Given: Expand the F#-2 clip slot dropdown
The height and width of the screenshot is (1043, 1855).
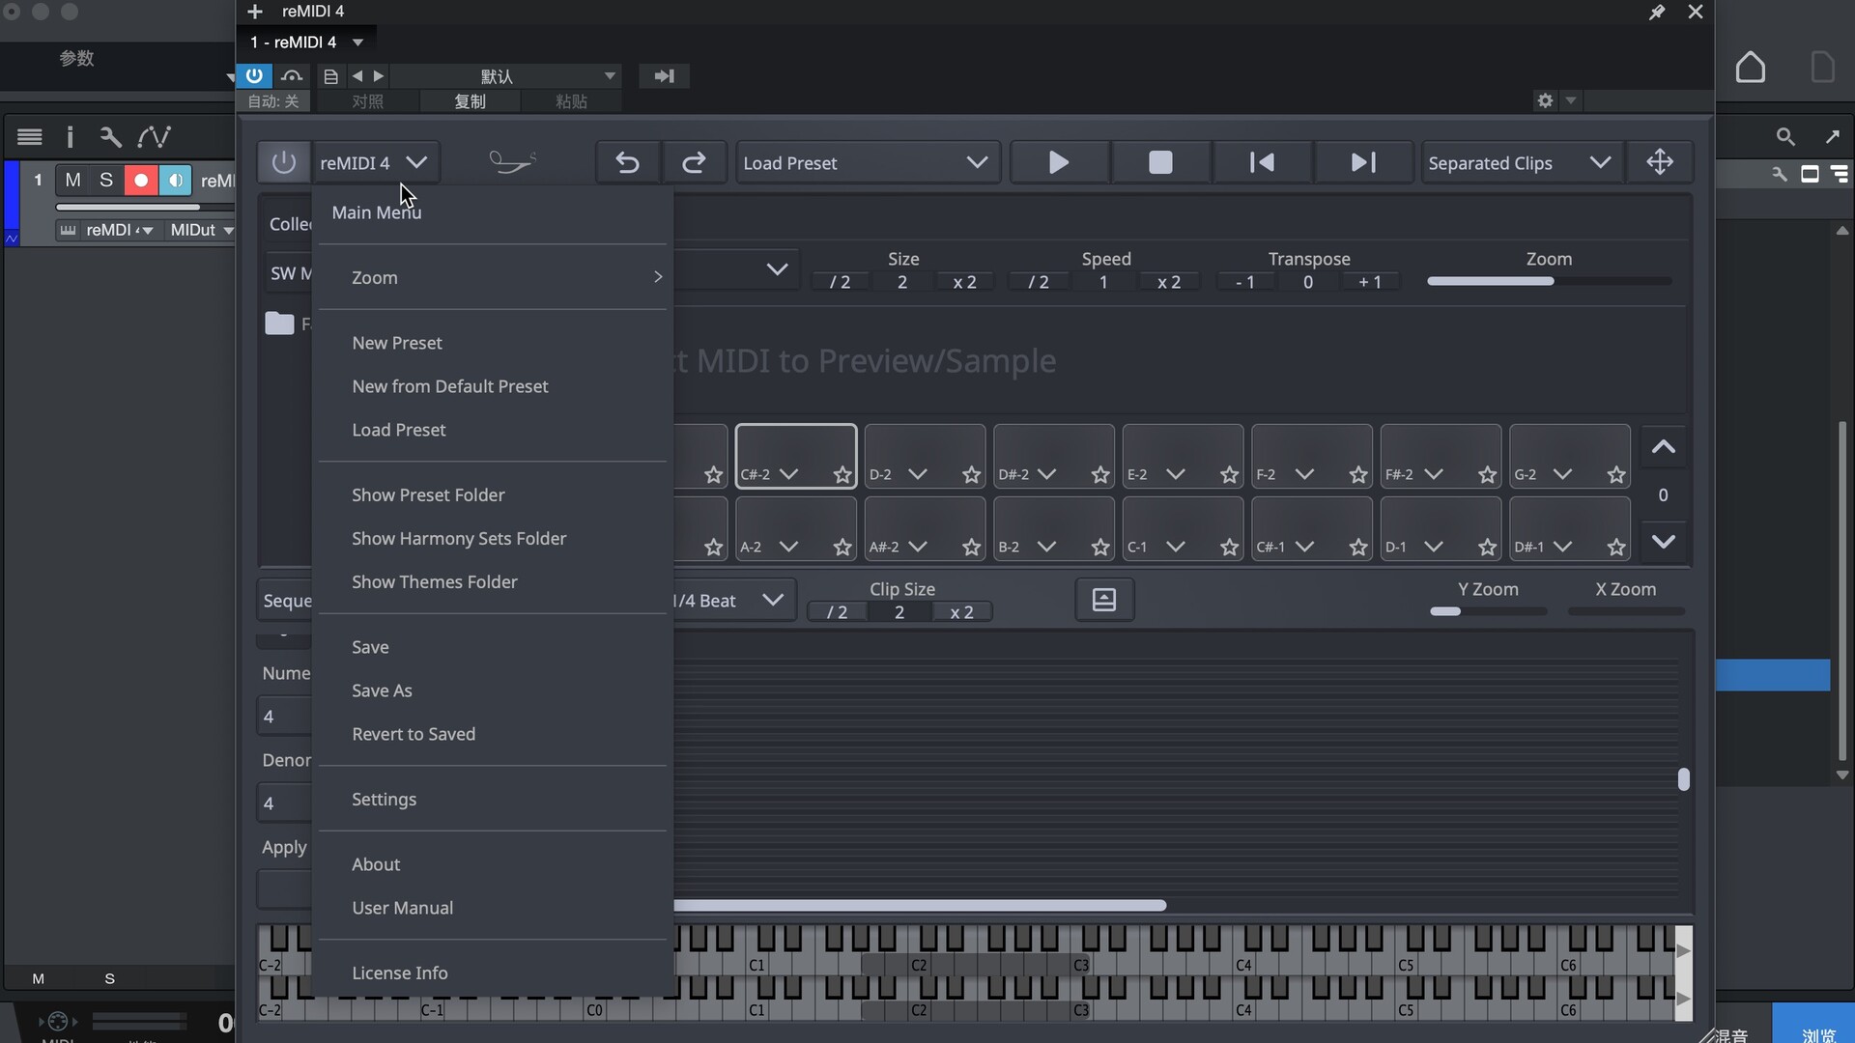Looking at the screenshot, I should click(x=1434, y=474).
